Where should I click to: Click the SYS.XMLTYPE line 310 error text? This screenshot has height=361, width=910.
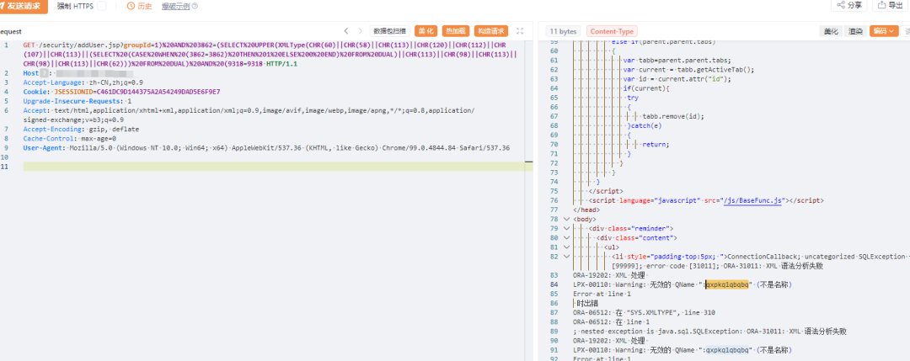[x=645, y=313]
